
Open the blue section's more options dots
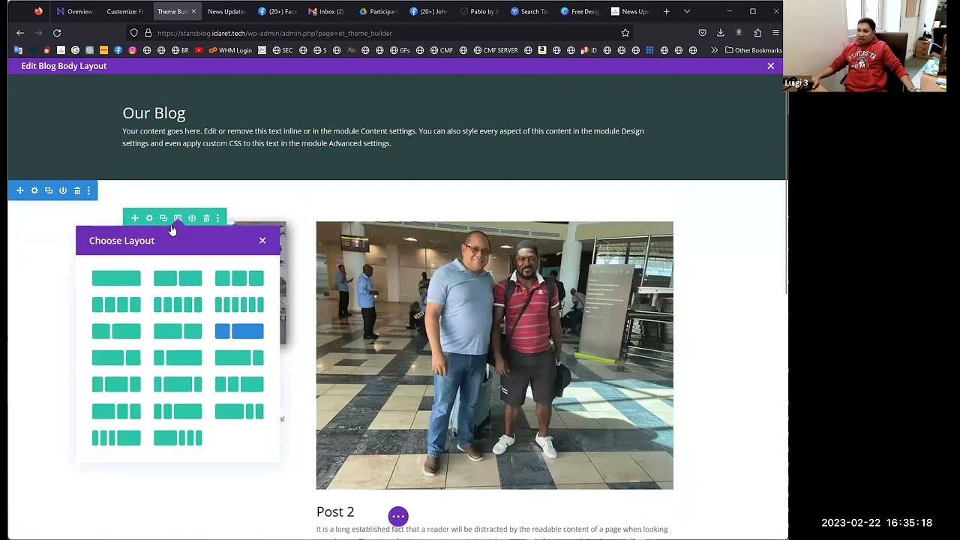pos(88,190)
